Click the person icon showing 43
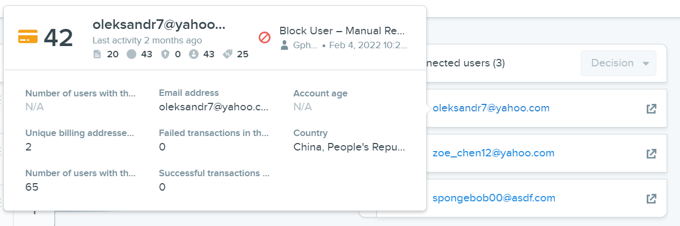Image resolution: width=680 pixels, height=226 pixels. click(194, 54)
